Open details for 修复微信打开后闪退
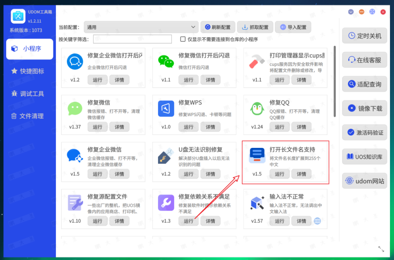 pos(210,80)
